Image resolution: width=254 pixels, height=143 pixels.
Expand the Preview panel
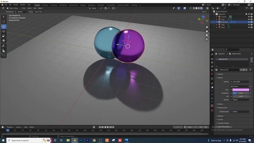(x=220, y=74)
